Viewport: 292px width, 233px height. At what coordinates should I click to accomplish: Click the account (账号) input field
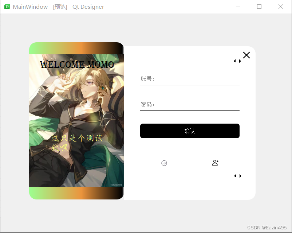pyautogui.click(x=190, y=79)
